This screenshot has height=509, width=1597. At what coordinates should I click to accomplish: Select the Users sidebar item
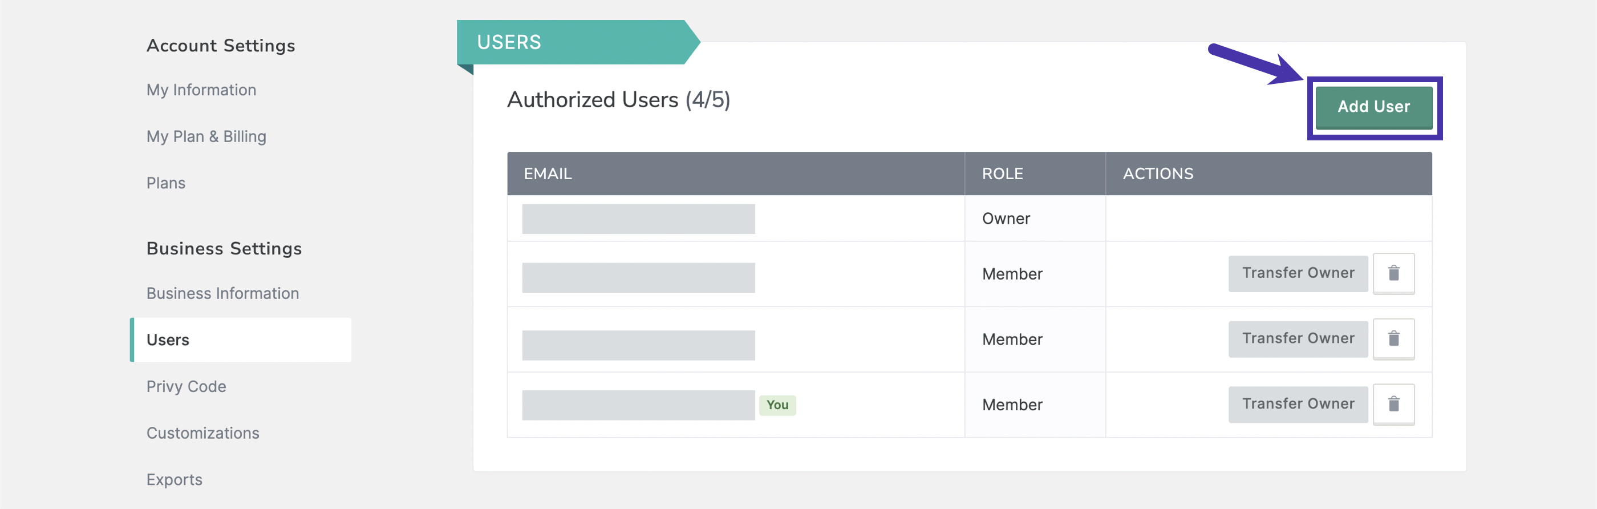click(241, 340)
